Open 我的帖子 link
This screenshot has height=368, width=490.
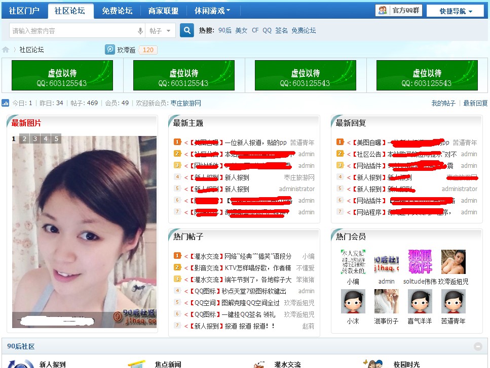point(443,103)
